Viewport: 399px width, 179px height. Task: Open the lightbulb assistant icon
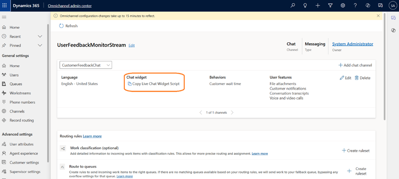305,6
